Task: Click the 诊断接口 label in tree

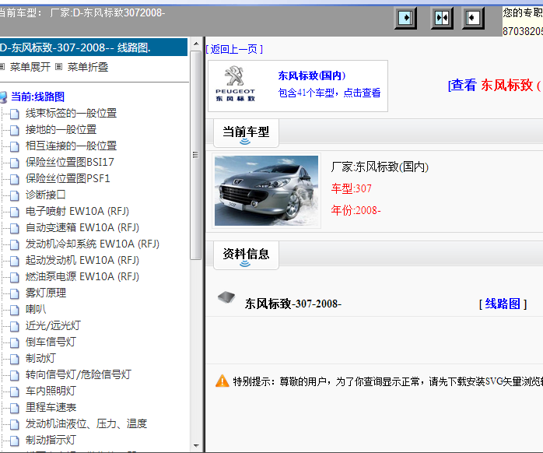Action: [x=45, y=195]
